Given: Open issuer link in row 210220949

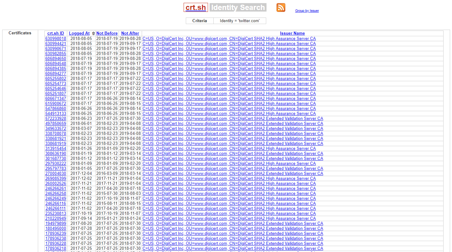Looking at the screenshot, I should [229, 219].
